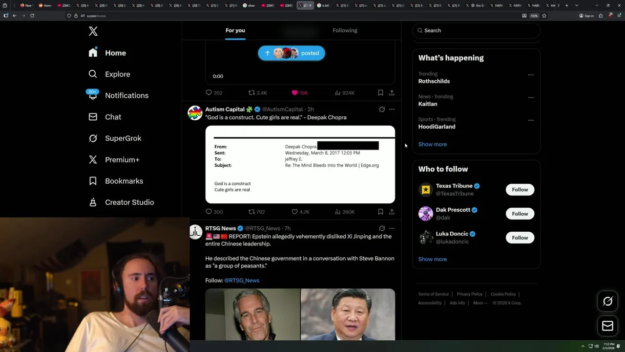
Task: Reply to Autism Capital post
Action: coord(213,212)
